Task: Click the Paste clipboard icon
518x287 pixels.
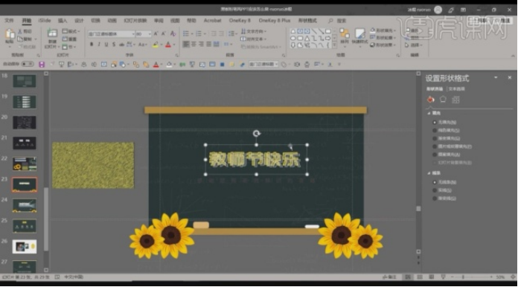Action: tap(10, 34)
